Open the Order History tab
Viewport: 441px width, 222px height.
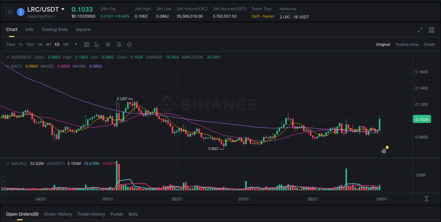tap(58, 214)
